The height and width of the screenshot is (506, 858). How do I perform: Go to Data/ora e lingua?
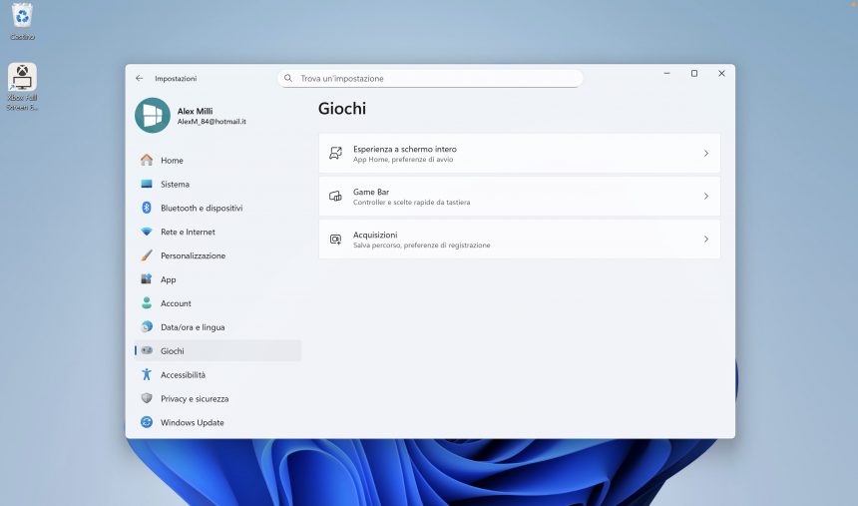pos(193,327)
